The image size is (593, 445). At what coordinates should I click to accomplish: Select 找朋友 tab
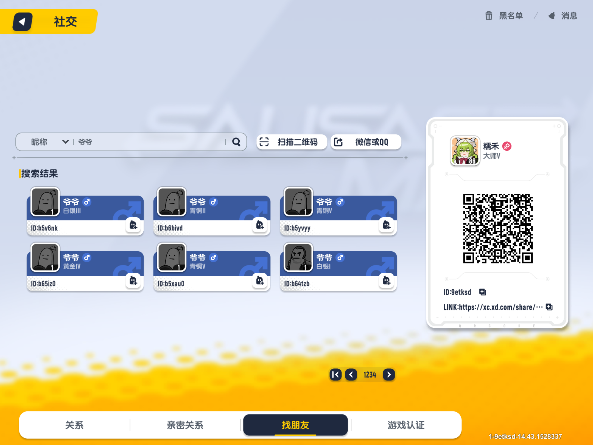(x=295, y=425)
